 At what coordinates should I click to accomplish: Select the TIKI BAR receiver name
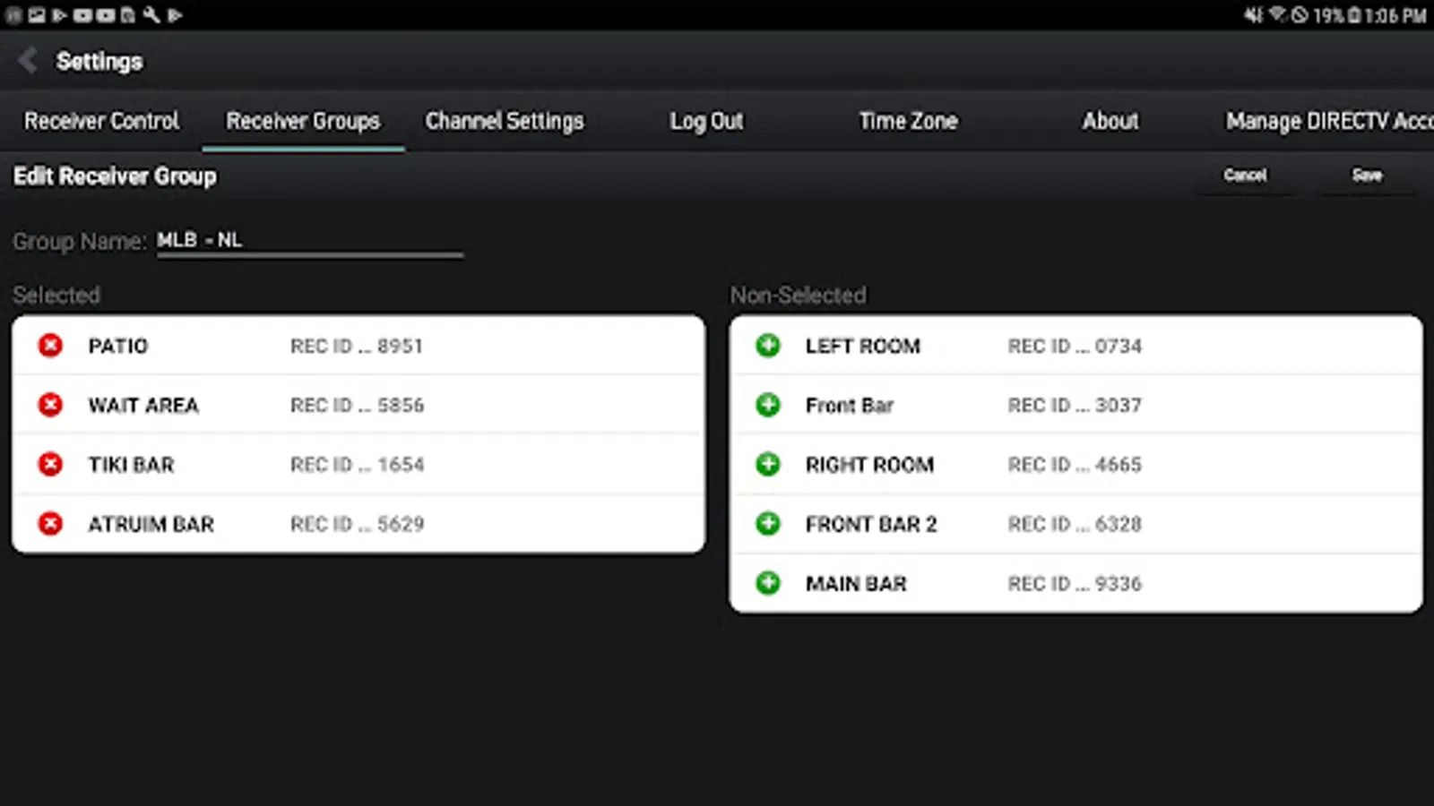click(131, 464)
